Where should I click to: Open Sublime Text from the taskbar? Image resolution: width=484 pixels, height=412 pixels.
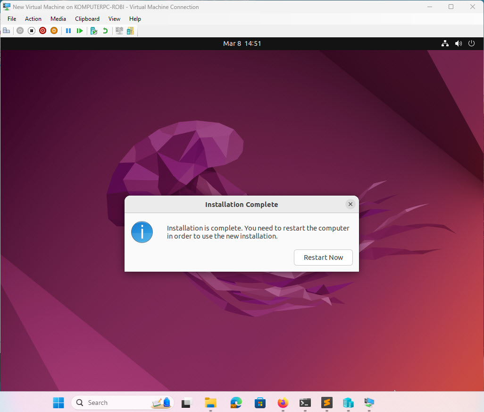(326, 403)
